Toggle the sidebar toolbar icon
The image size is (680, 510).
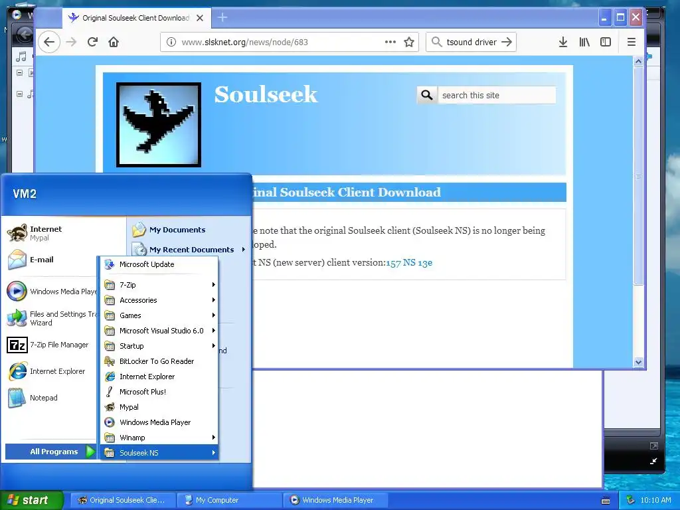606,42
